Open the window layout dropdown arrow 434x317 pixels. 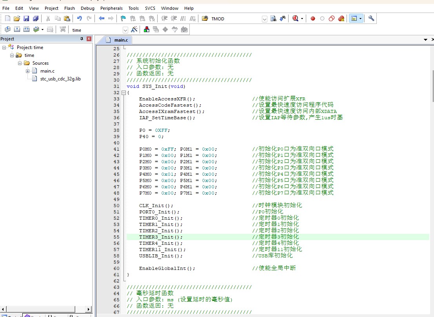(x=360, y=19)
